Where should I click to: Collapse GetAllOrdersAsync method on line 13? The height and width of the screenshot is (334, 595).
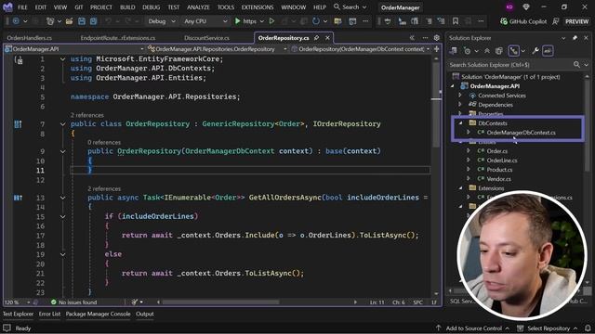(x=62, y=198)
